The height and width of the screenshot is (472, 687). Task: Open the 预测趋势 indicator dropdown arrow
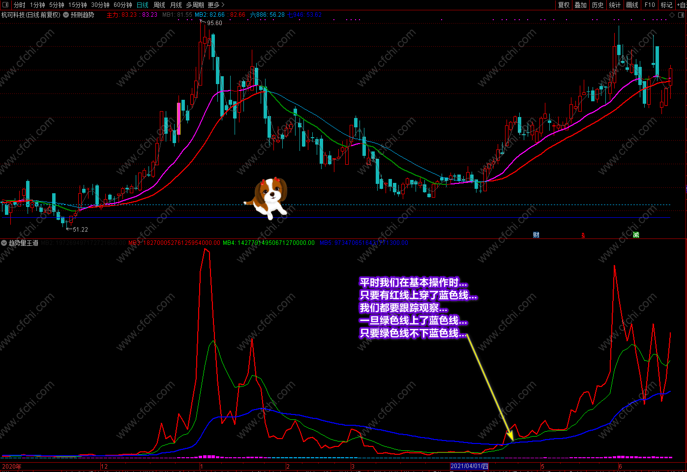pyautogui.click(x=66, y=15)
